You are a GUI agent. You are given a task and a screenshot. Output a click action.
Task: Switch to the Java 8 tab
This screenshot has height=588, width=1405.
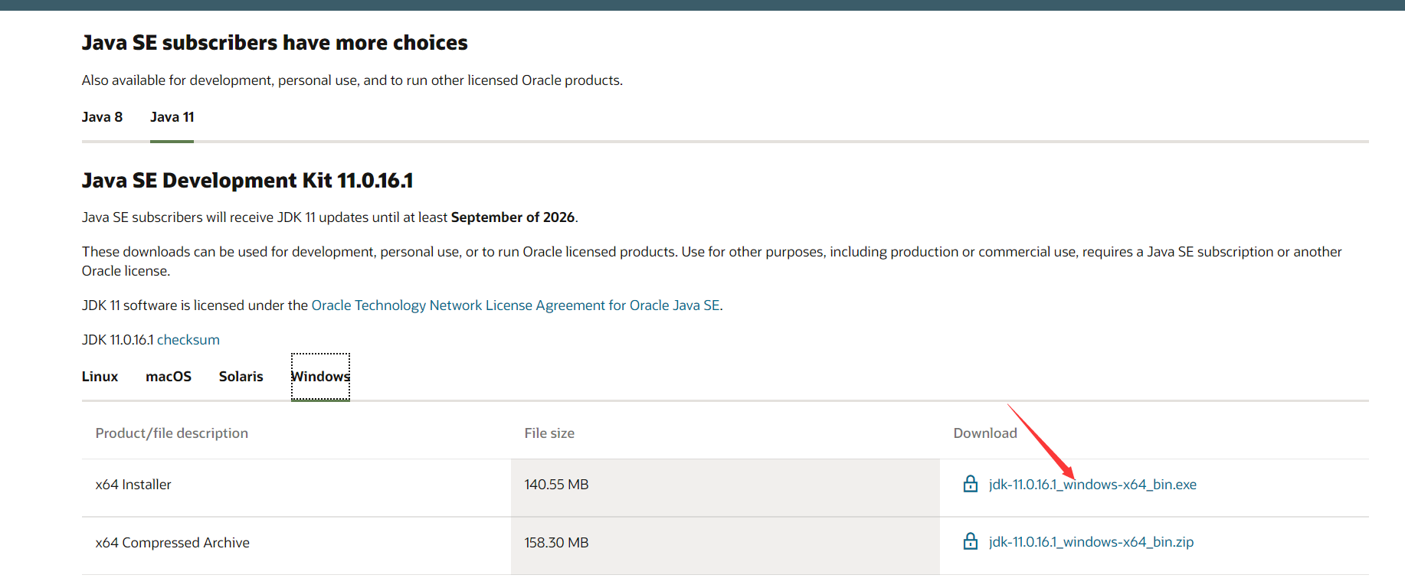click(102, 117)
